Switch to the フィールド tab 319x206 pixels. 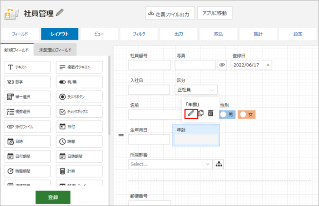pyautogui.click(x=20, y=34)
